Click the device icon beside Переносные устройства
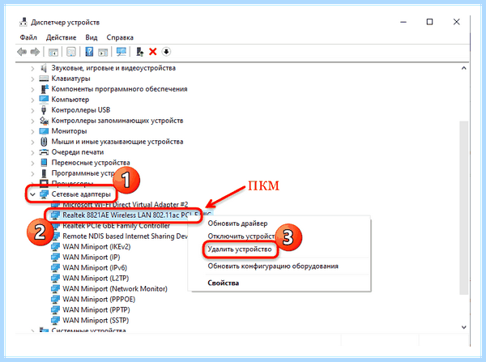Screen dimensions: 486x362 [44, 163]
